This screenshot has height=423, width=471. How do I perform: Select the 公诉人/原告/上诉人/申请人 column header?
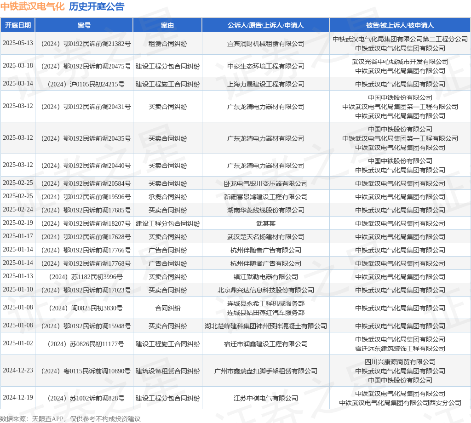pyautogui.click(x=265, y=25)
